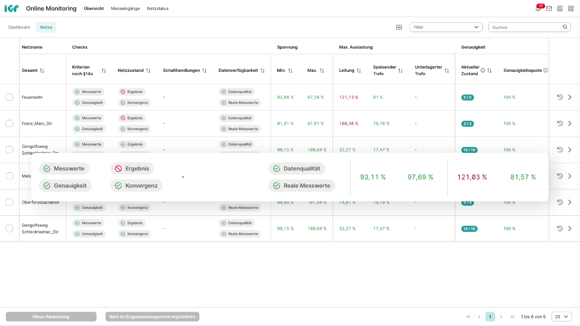Sort by the Gesamt column
The width and height of the screenshot is (580, 326).
click(x=42, y=71)
